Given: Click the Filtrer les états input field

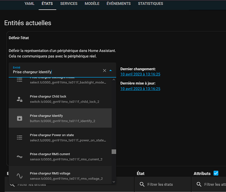Looking at the screenshot, I should pyautogui.click(x=163, y=184).
